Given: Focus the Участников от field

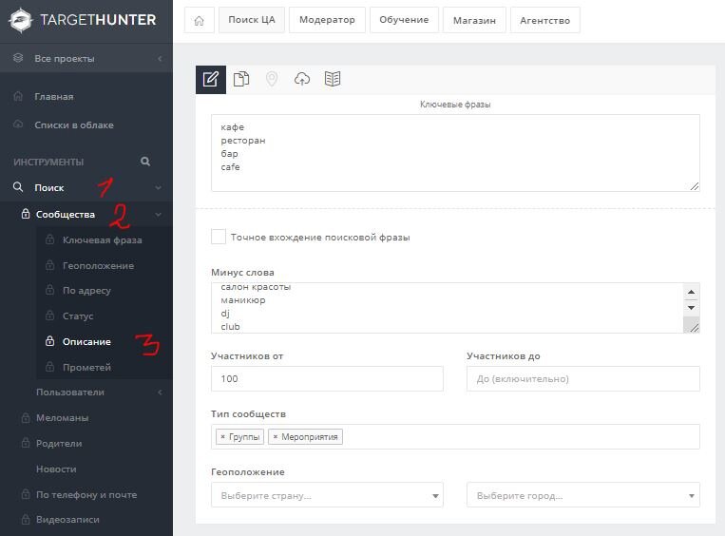Looking at the screenshot, I should coord(327,379).
